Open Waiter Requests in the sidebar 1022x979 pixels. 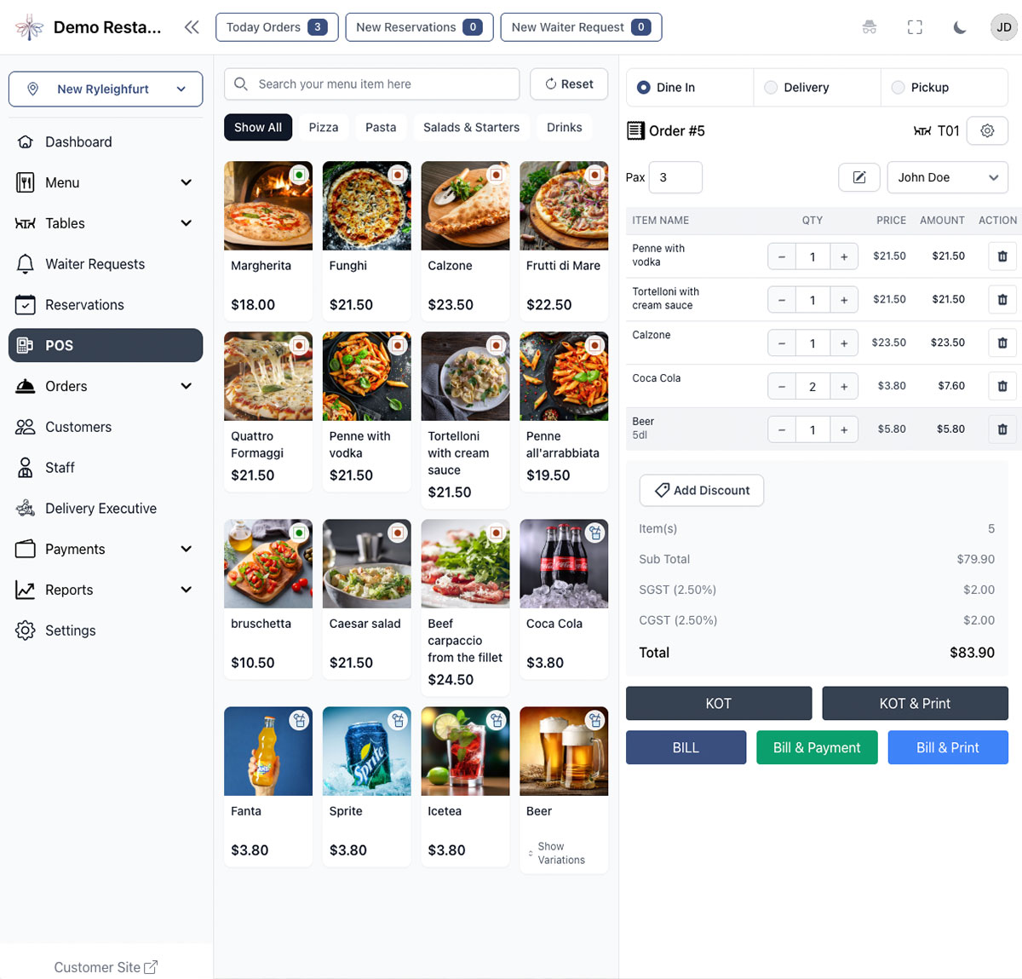(x=95, y=264)
